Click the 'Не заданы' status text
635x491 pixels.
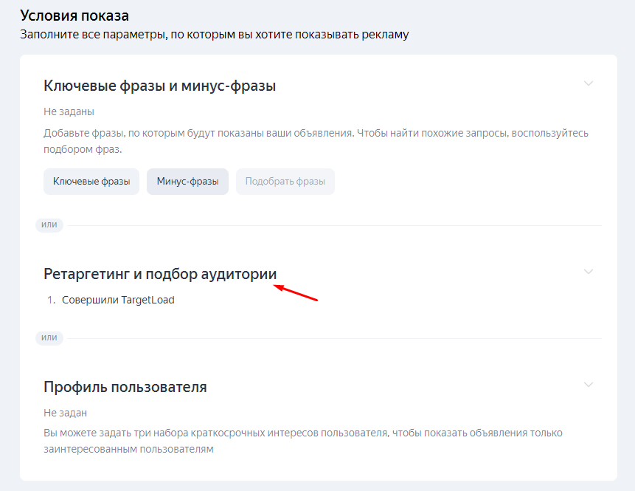69,111
